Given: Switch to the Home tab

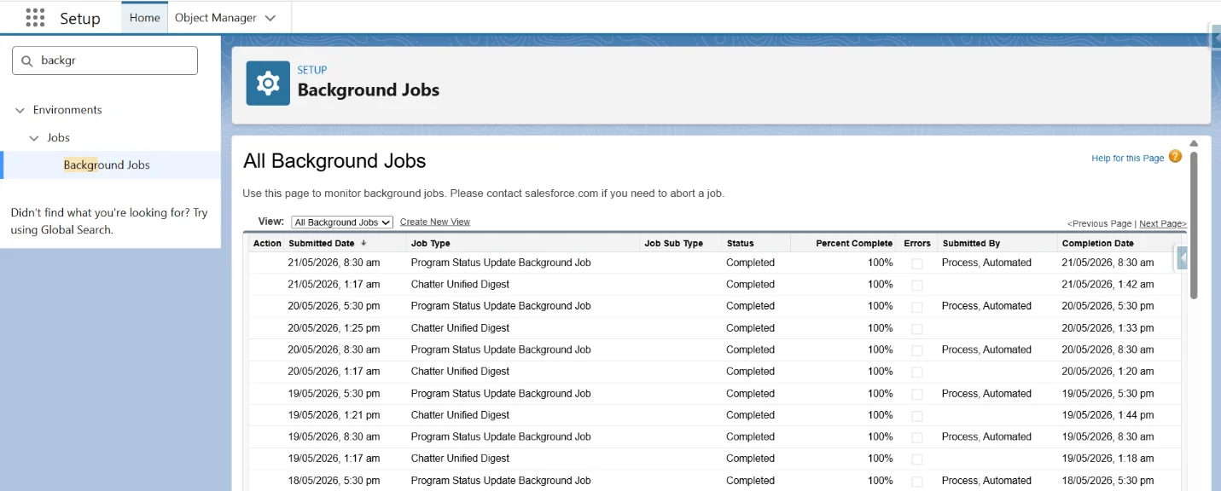Looking at the screenshot, I should (x=145, y=18).
